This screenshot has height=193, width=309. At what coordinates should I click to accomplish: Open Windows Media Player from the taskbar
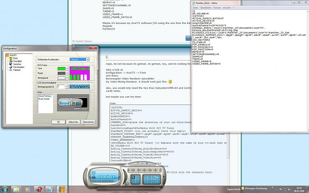(27, 189)
